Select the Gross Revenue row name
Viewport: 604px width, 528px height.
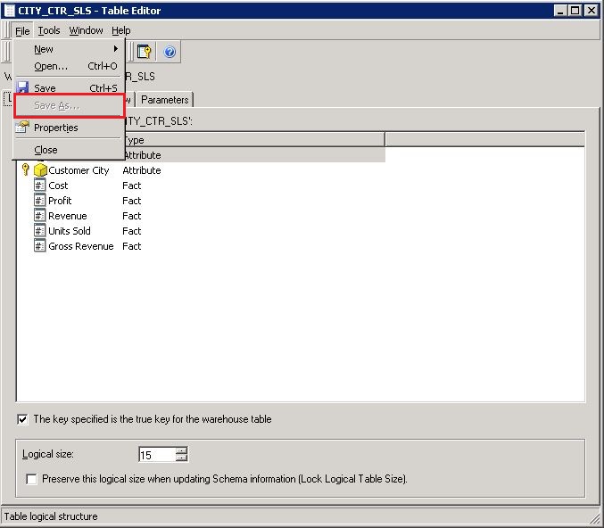click(x=81, y=246)
